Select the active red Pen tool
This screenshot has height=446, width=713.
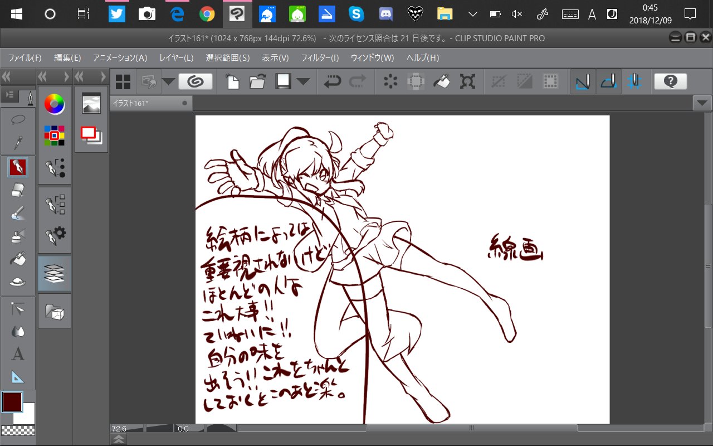tap(18, 167)
